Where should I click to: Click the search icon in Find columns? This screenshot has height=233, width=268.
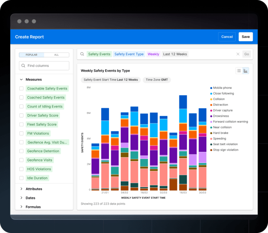(x=23, y=66)
